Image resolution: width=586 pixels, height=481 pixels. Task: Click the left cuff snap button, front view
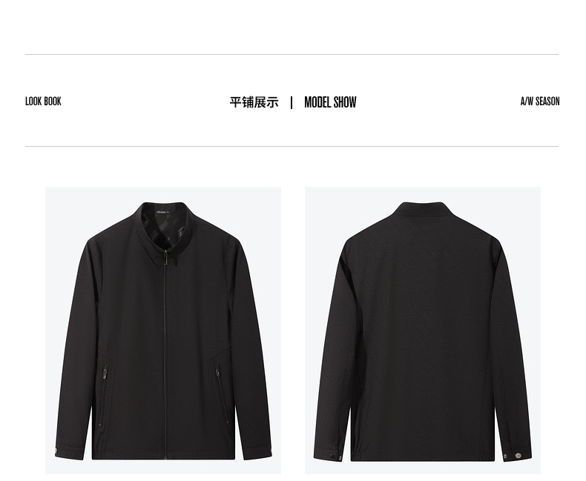click(57, 451)
